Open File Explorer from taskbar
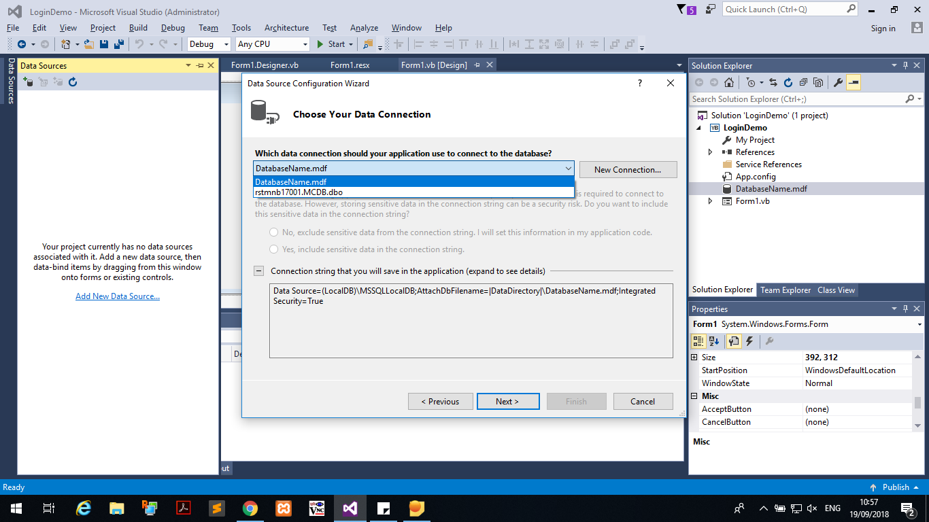The image size is (929, 522). point(117,508)
